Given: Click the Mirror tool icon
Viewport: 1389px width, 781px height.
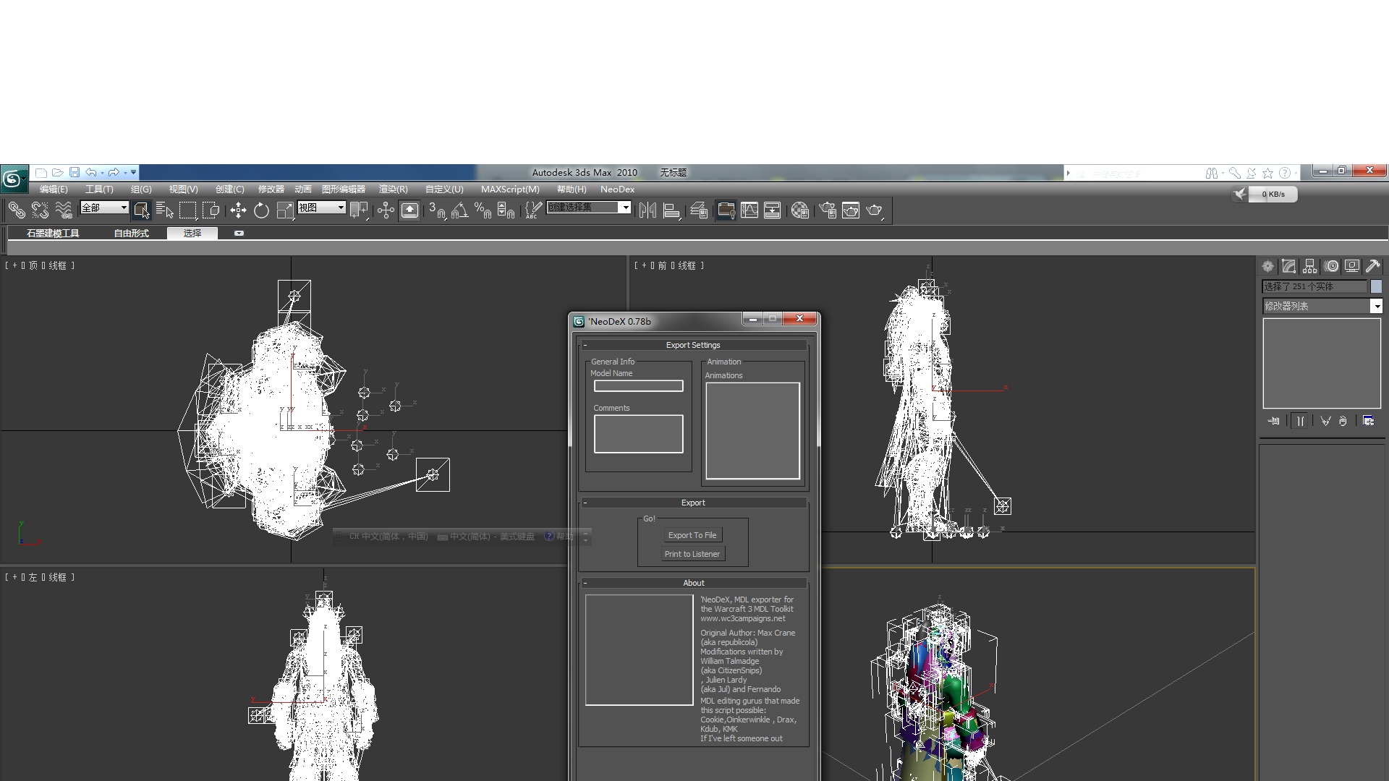Looking at the screenshot, I should [x=647, y=210].
